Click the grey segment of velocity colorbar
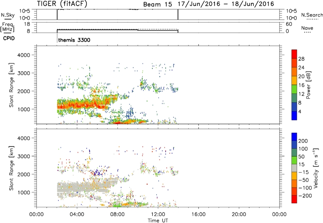The height and width of the screenshot is (223, 323). pyautogui.click(x=294, y=168)
